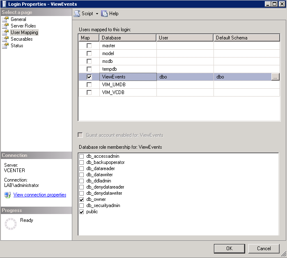The height and width of the screenshot is (258, 287).
Task: Open the General page
Action: [x=18, y=19]
